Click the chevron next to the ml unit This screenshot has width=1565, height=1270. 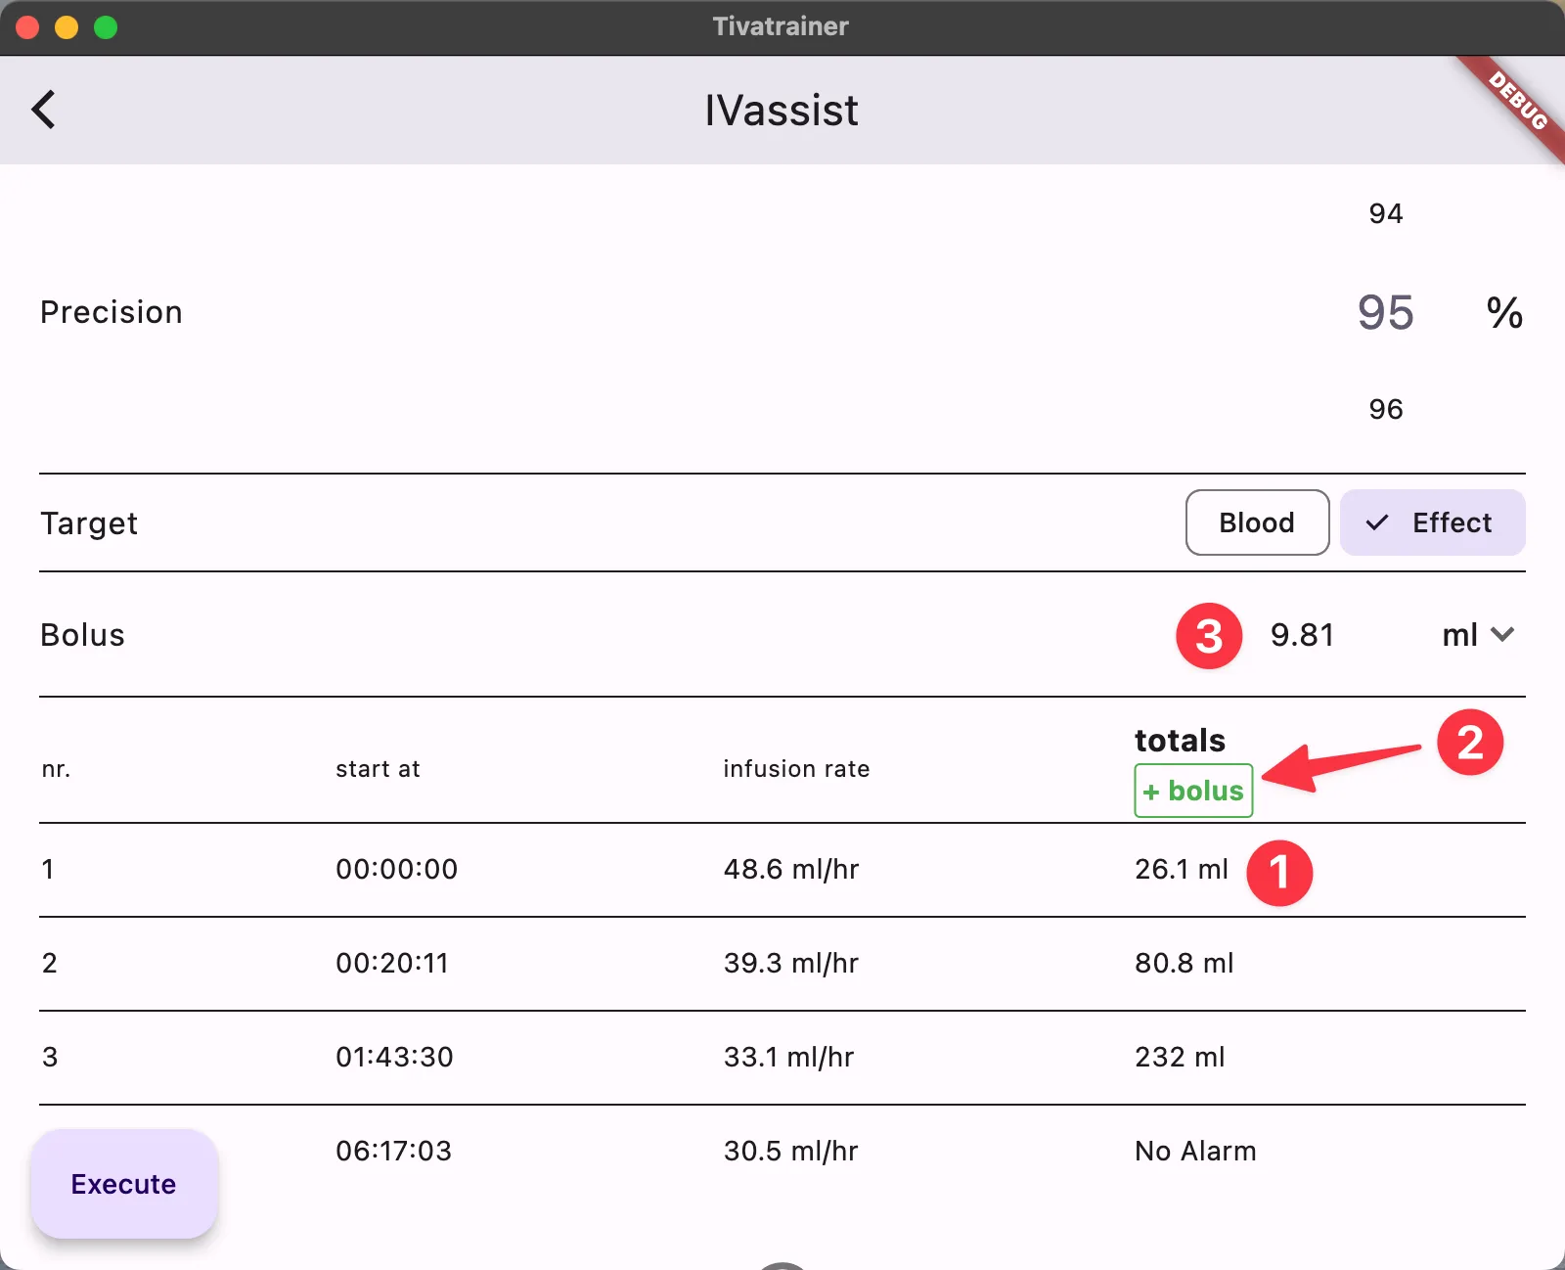pyautogui.click(x=1503, y=635)
